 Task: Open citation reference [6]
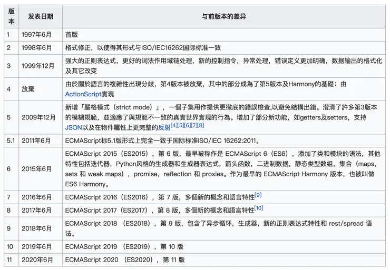187,125
